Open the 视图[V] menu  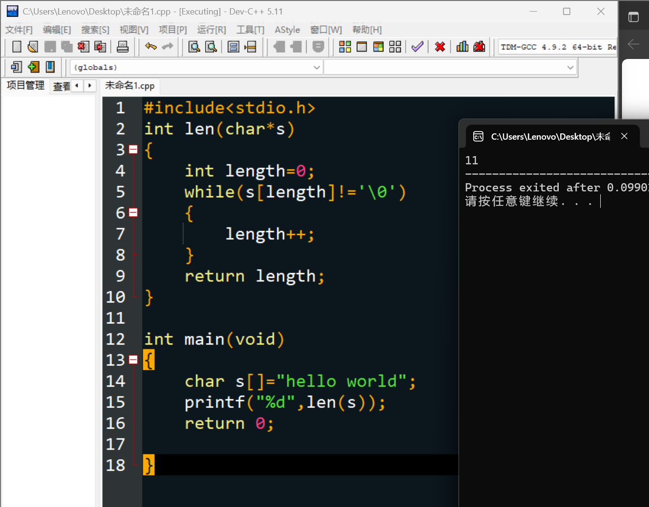tap(134, 30)
